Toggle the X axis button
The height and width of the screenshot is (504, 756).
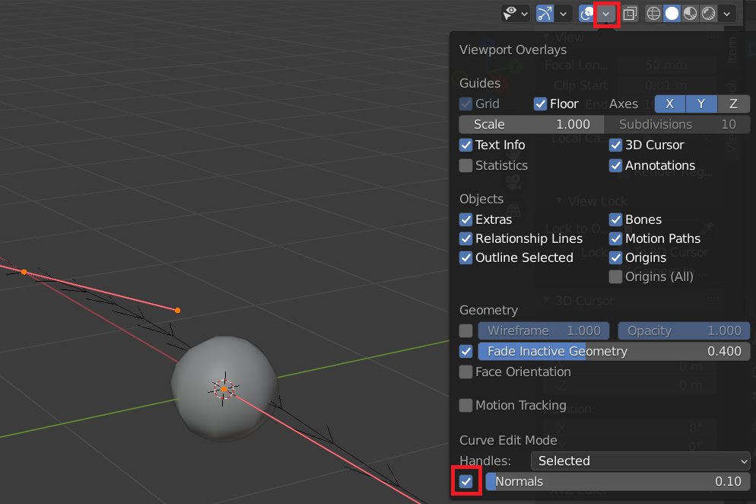670,104
